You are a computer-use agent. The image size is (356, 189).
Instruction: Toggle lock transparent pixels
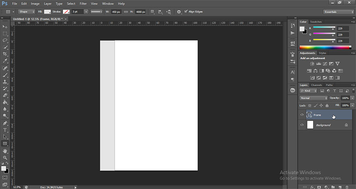pyautogui.click(x=310, y=106)
